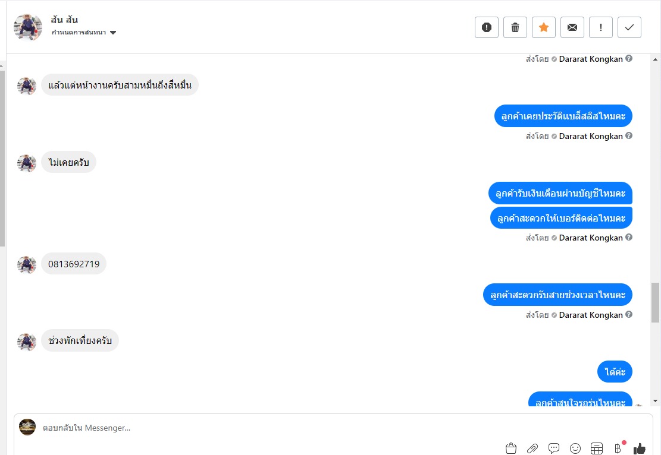
Task: Mark conversation done with checkmark button
Action: 629,27
